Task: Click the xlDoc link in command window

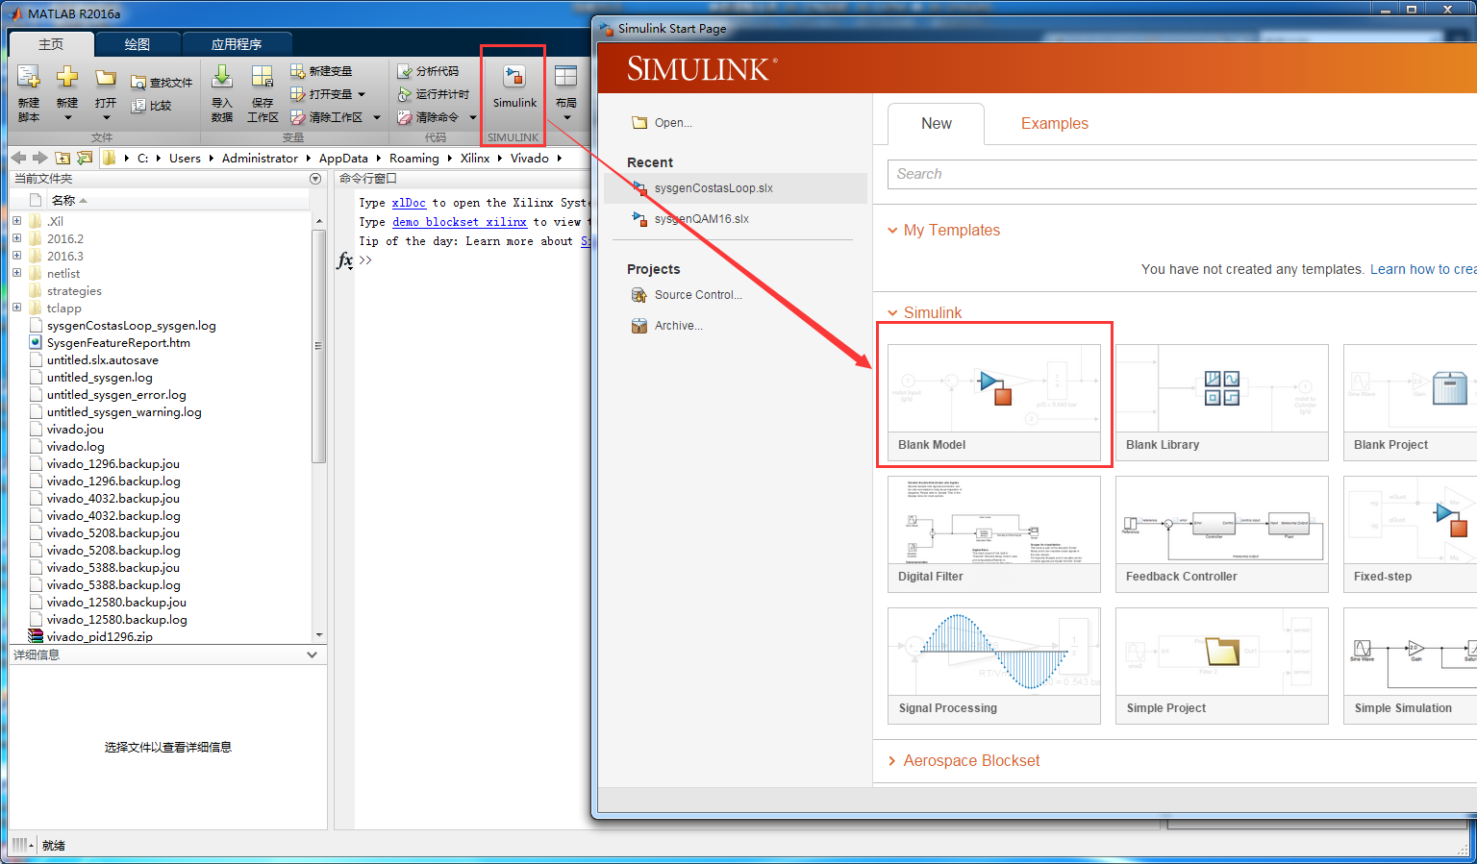Action: click(409, 203)
